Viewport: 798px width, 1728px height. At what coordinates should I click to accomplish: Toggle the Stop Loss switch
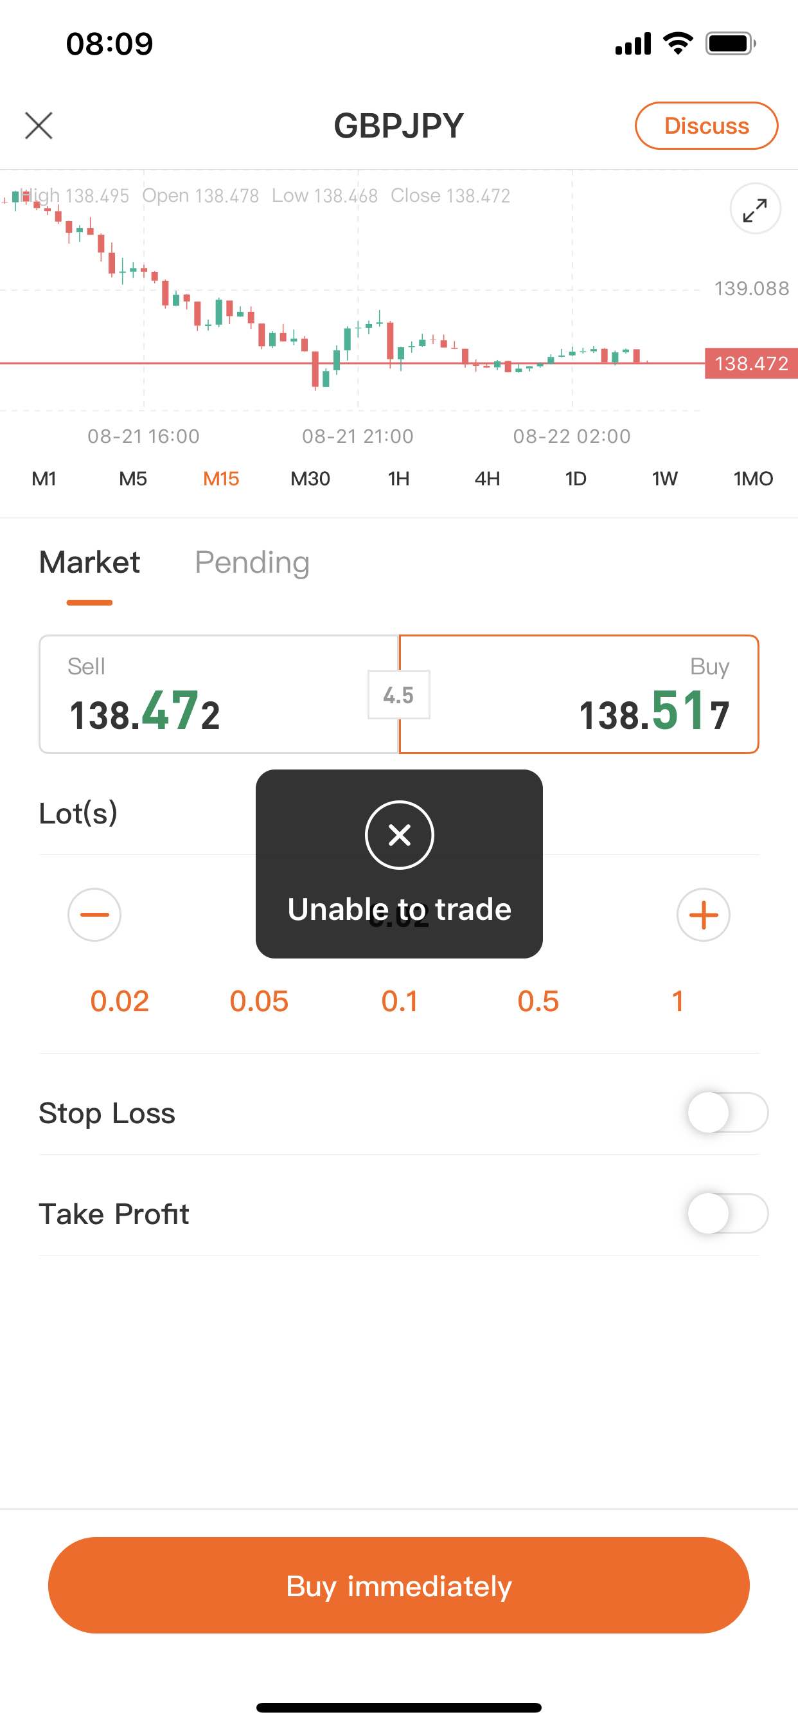727,1112
